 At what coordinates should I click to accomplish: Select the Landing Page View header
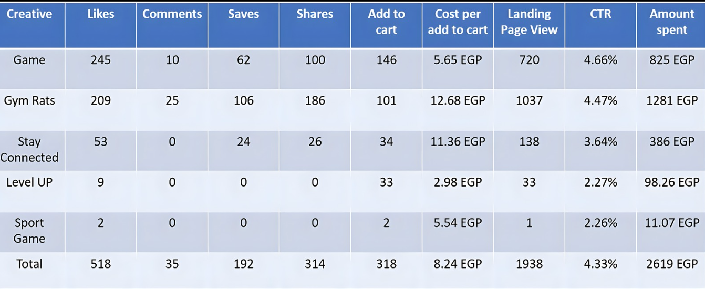pos(529,22)
